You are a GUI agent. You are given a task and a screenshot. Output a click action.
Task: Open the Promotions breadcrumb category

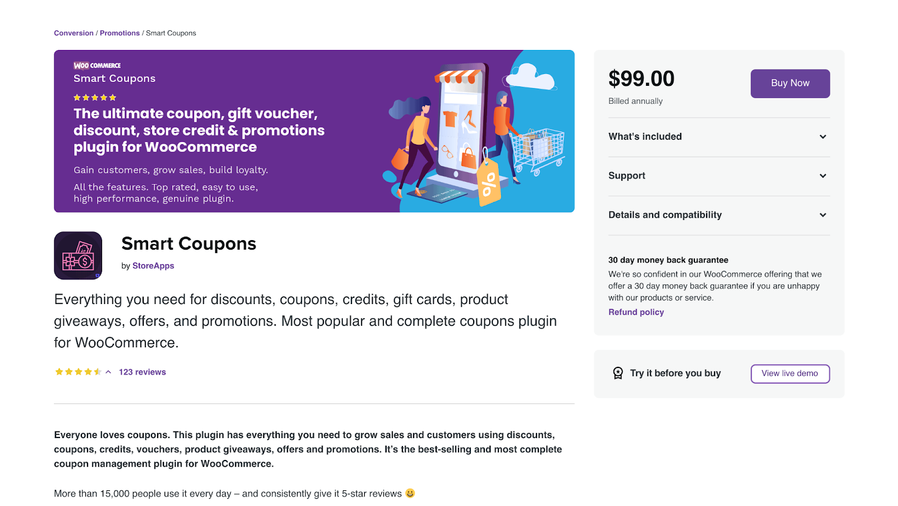click(120, 33)
